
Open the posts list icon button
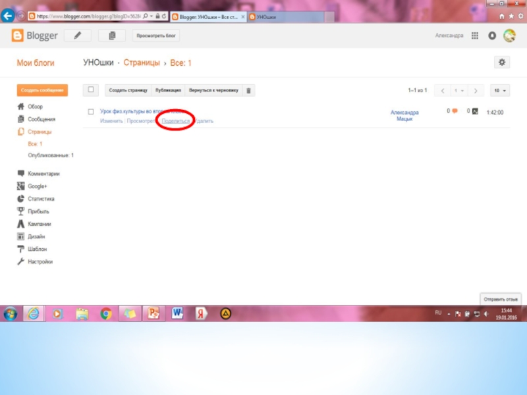pos(112,36)
